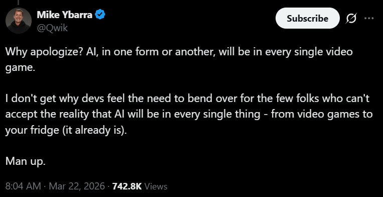Open the Grok slashed-circle icon
Image resolution: width=383 pixels, height=197 pixels.
pos(351,18)
